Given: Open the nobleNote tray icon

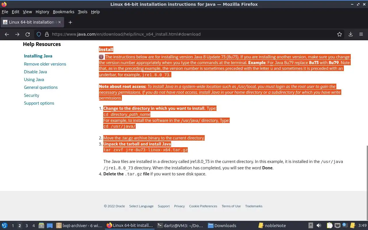Looking at the screenshot, I should point(352,226).
